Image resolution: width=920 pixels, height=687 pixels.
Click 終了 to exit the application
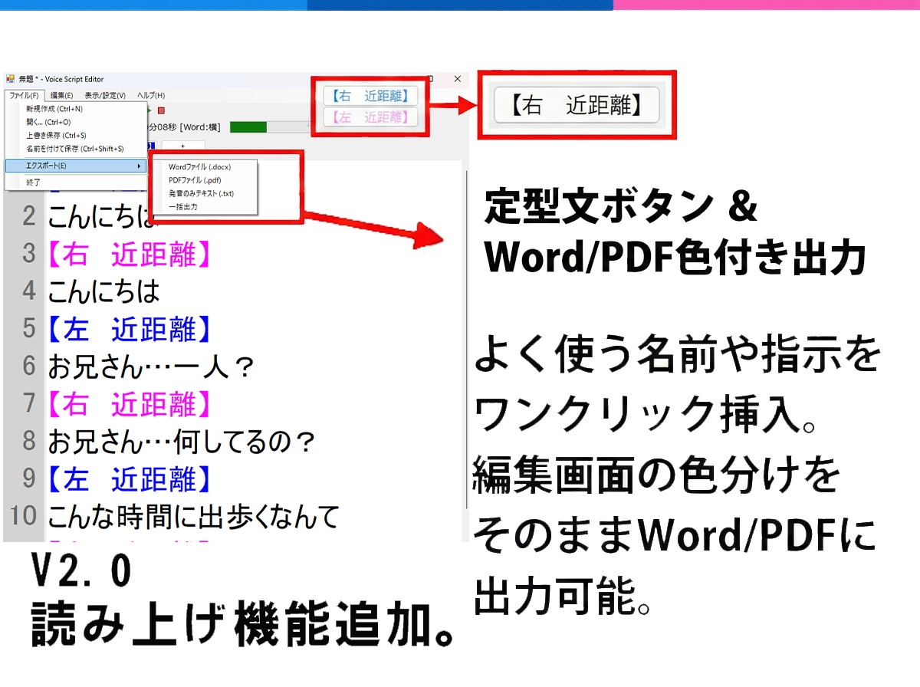34,182
